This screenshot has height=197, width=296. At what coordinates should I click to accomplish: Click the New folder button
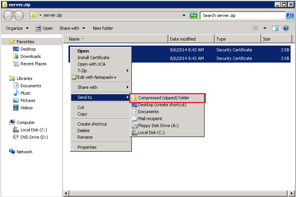point(103,28)
